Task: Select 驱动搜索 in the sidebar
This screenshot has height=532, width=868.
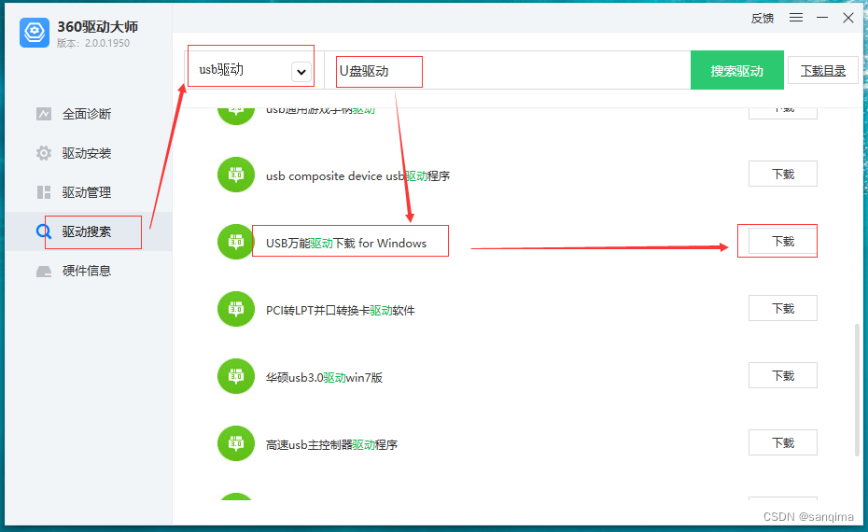Action: tap(87, 231)
